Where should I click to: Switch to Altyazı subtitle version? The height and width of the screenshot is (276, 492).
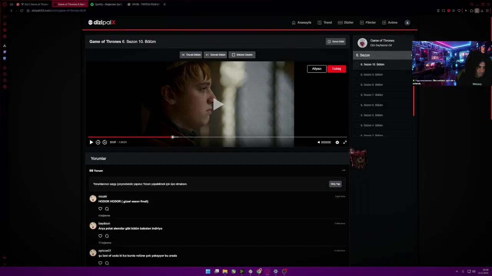317,69
